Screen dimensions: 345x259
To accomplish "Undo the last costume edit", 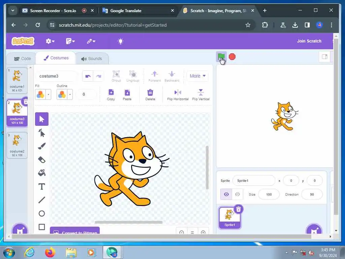I will (88, 76).
